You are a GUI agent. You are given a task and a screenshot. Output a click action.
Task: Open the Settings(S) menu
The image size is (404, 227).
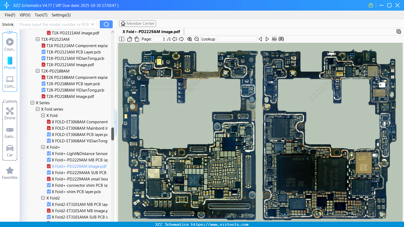pyautogui.click(x=61, y=15)
